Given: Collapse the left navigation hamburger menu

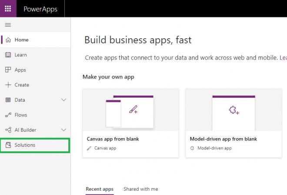Looking at the screenshot, I should click(x=8, y=25).
